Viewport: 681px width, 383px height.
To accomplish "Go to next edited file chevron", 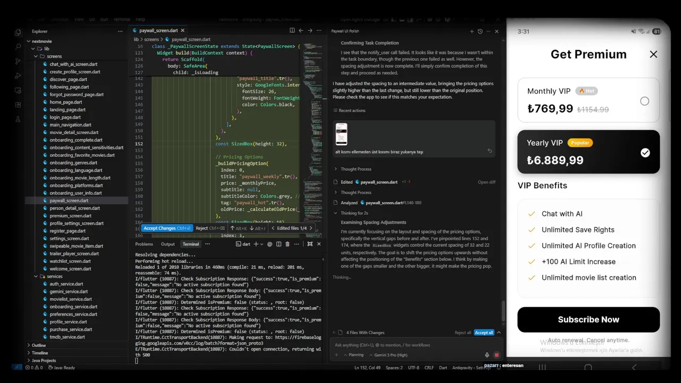I will coord(311,228).
